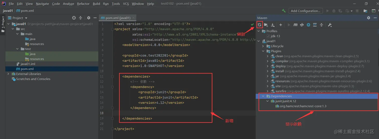
Task: Reload all Maven projects with refresh icon
Action: (x=259, y=25)
